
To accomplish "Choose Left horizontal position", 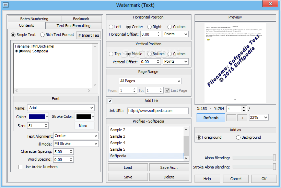I will (x=115, y=27).
